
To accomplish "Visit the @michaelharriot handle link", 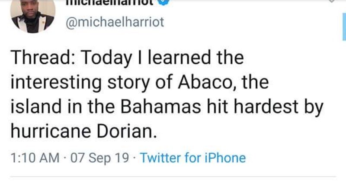I will pyautogui.click(x=115, y=22).
